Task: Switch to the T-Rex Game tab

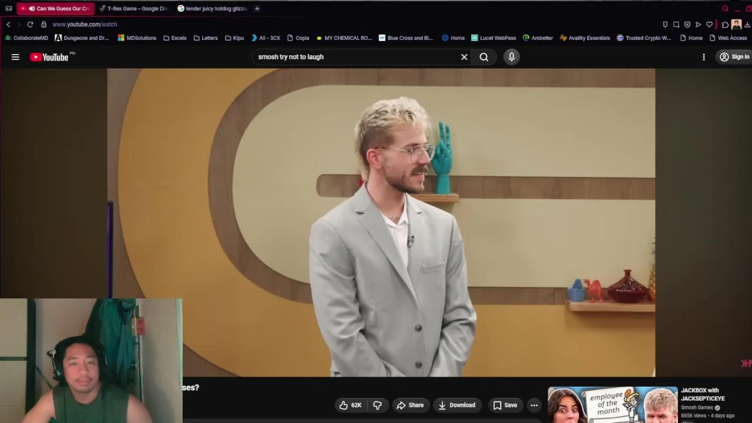Action: pyautogui.click(x=134, y=8)
